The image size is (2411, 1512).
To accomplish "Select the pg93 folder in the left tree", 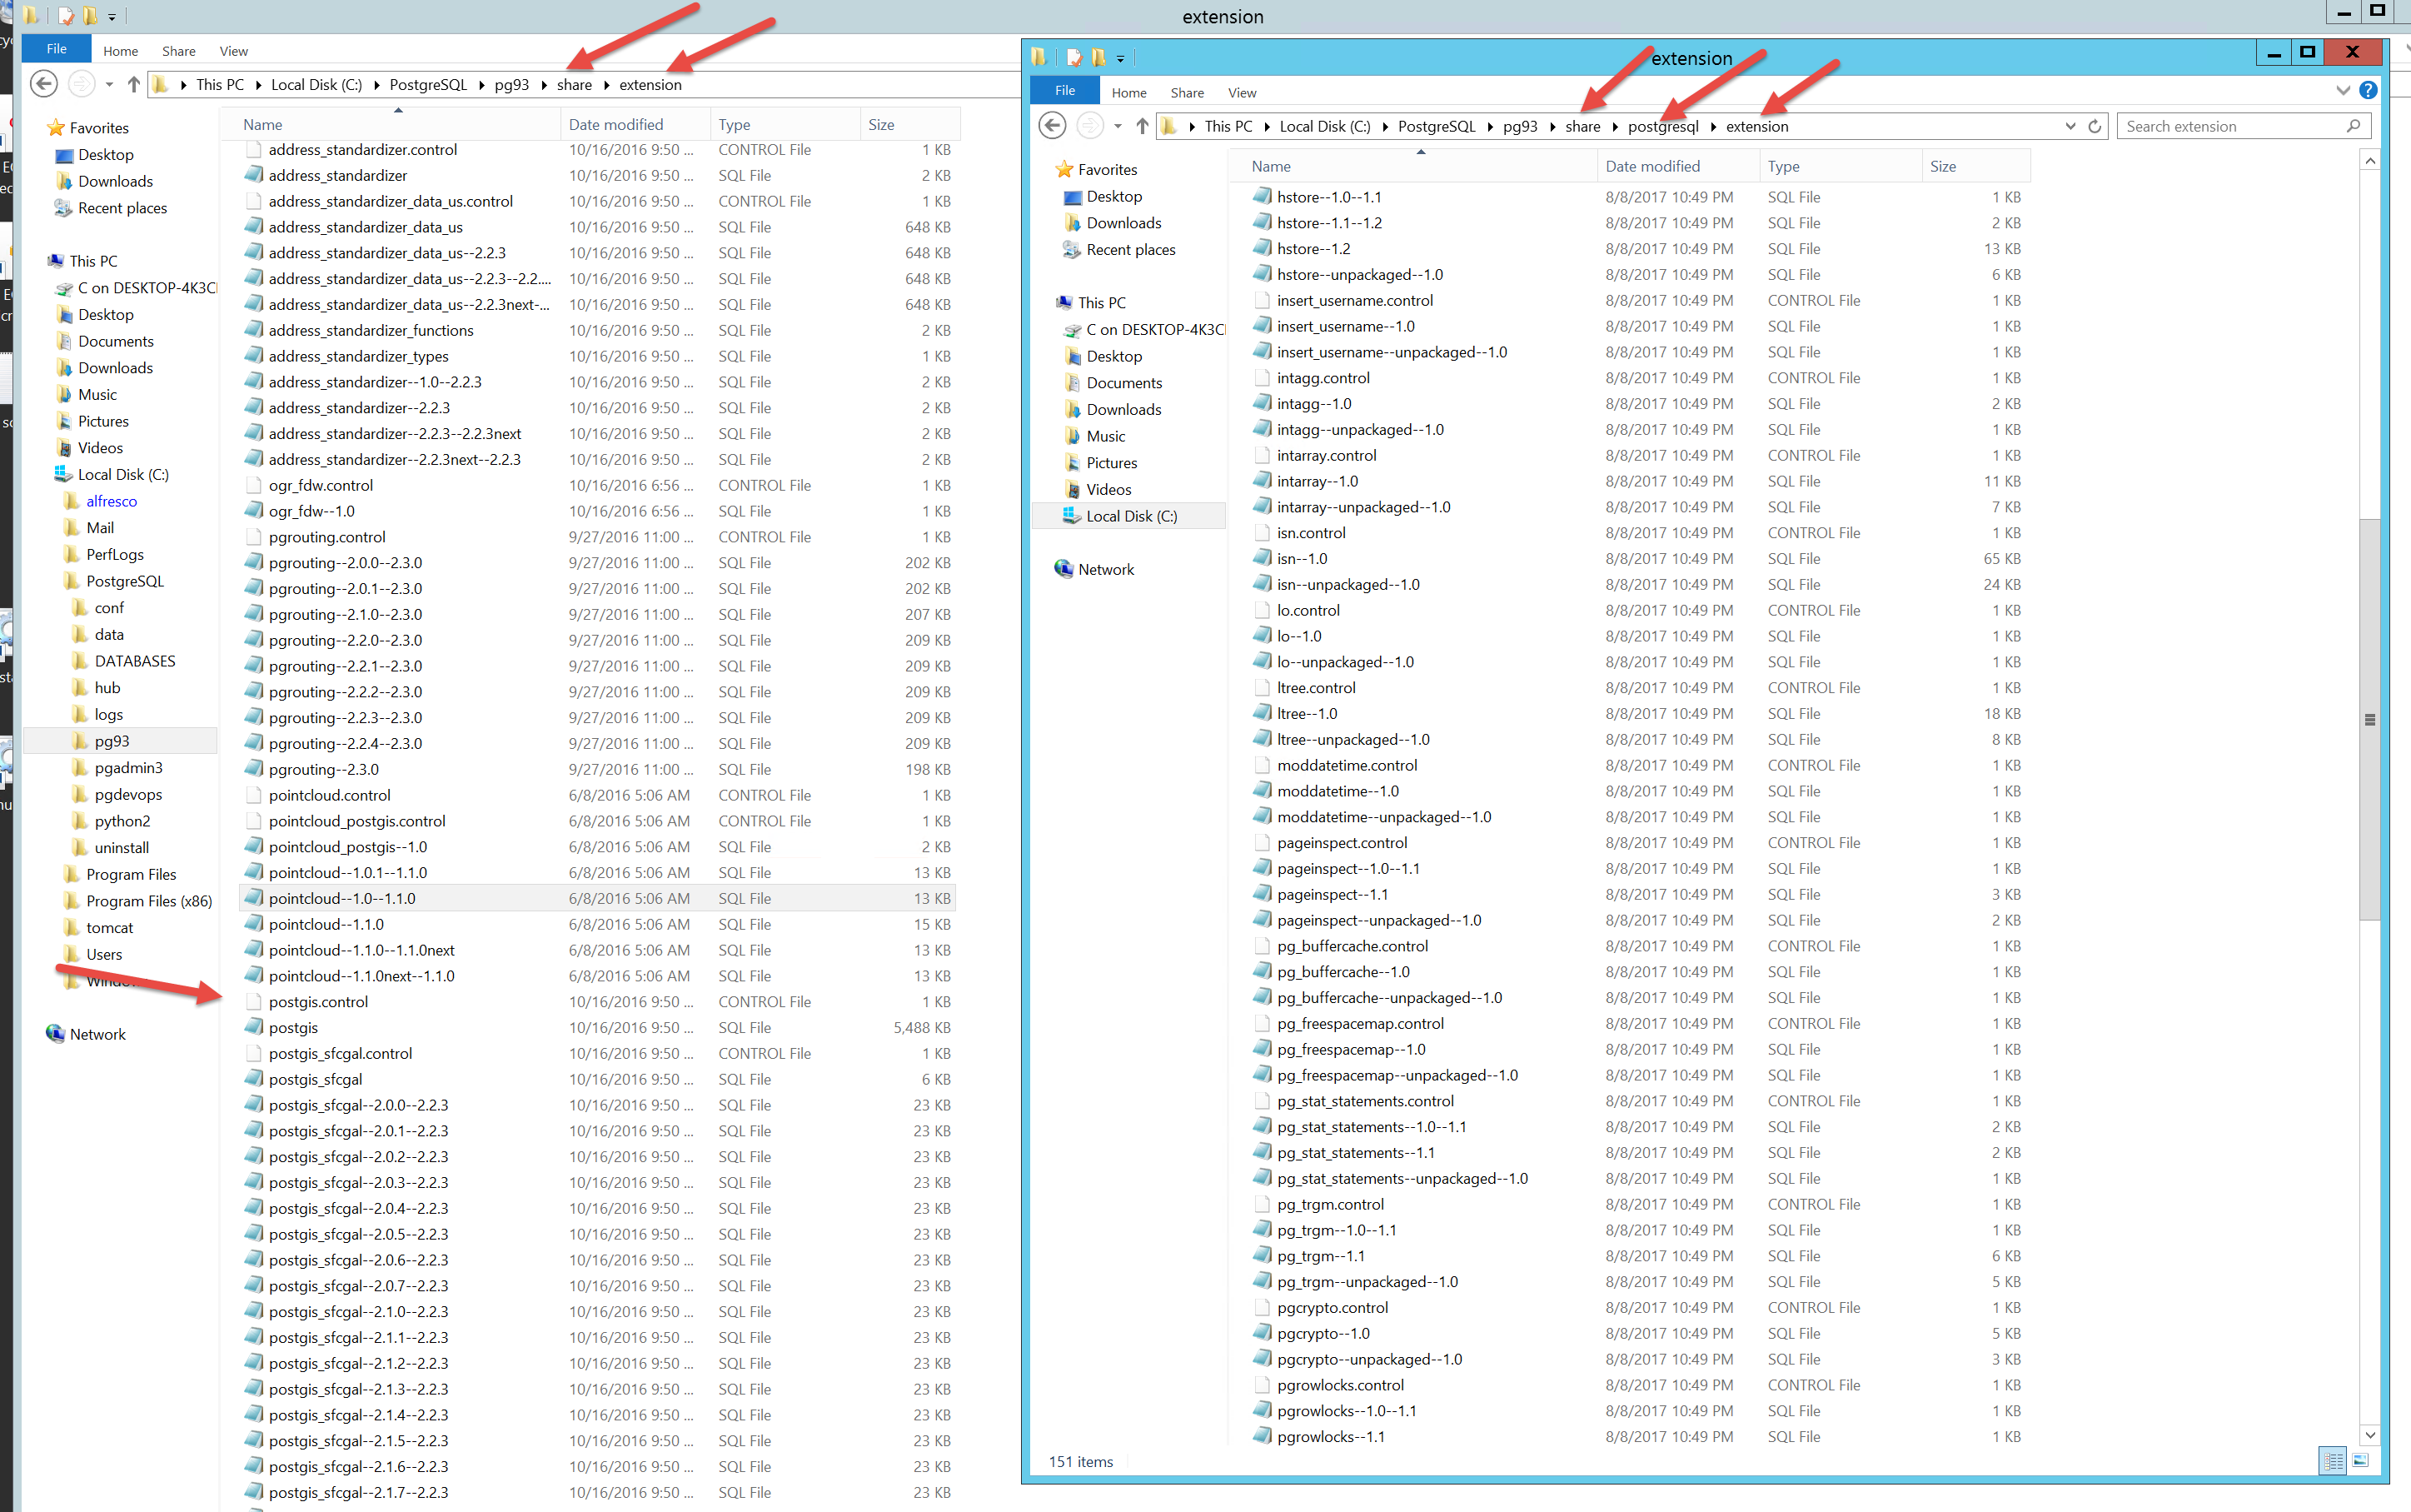I will tap(112, 741).
